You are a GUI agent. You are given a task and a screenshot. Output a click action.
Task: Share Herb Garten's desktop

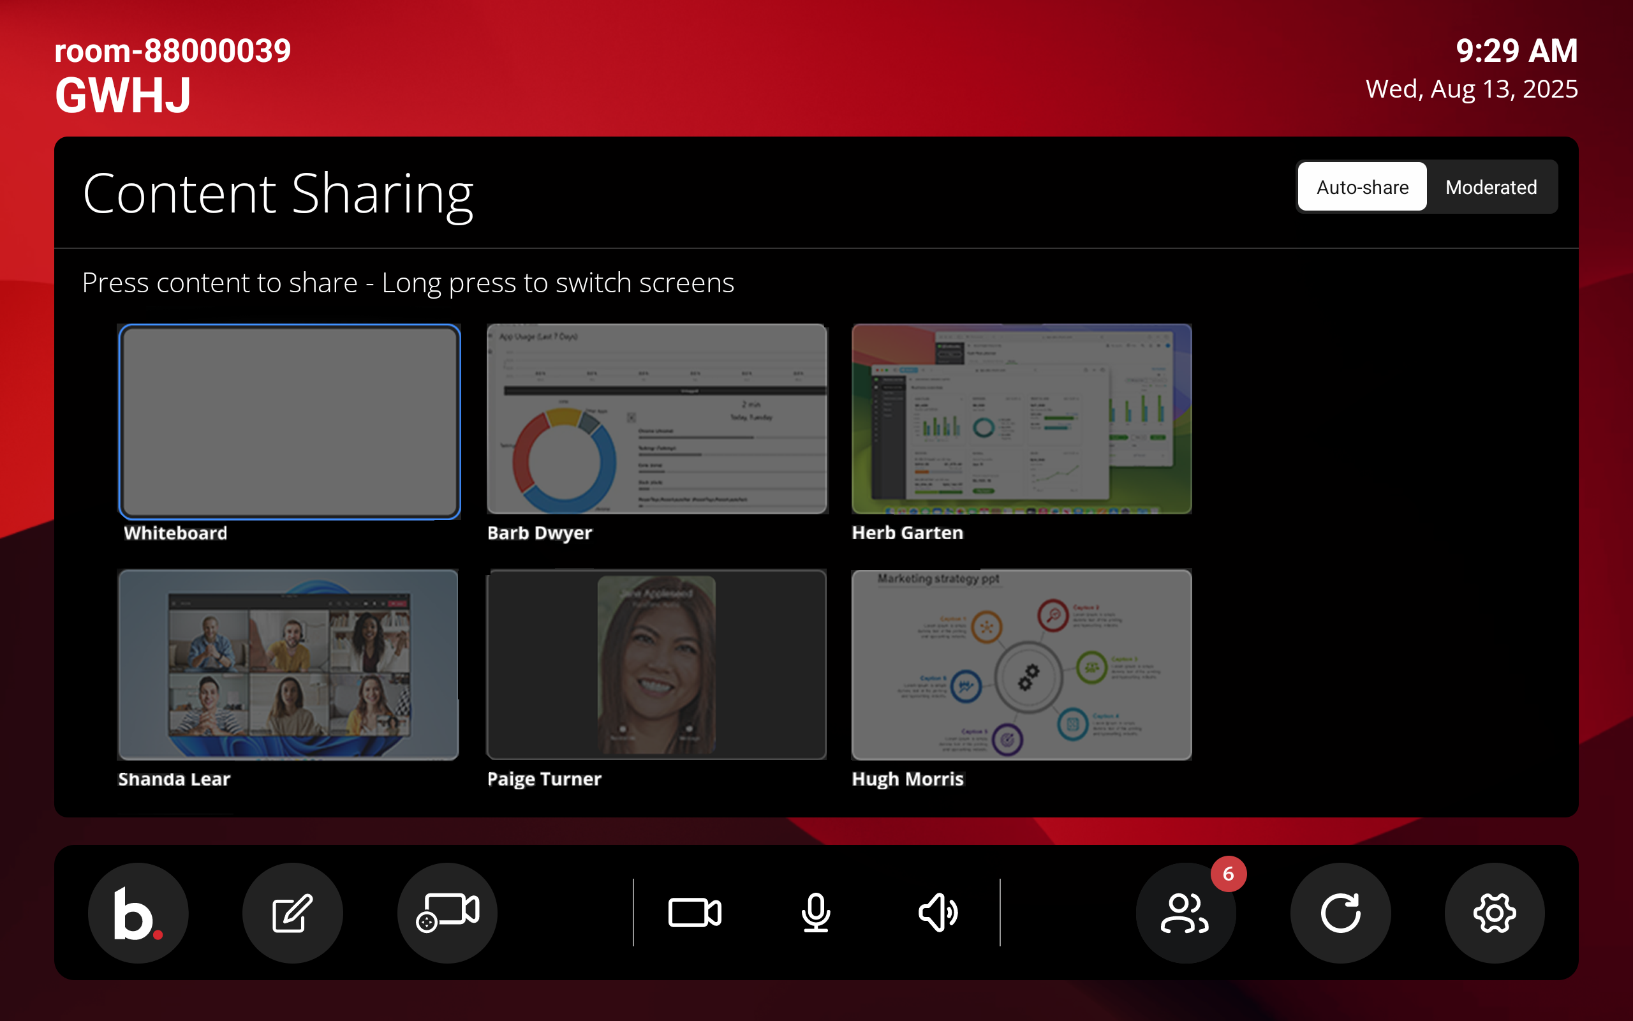(x=1021, y=419)
